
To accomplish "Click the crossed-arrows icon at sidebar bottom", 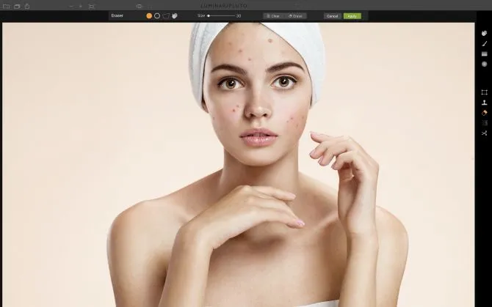I will pos(484,133).
